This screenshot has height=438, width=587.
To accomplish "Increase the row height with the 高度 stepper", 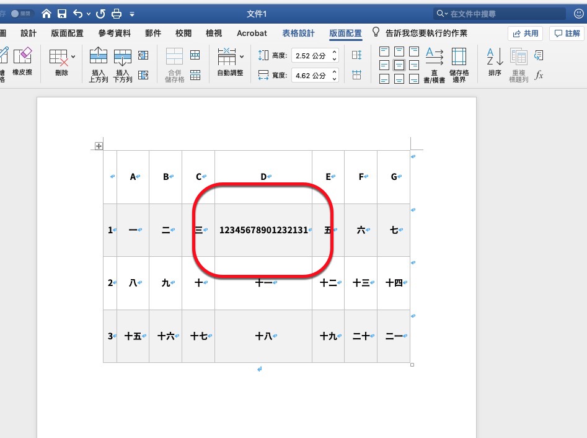I will (333, 52).
